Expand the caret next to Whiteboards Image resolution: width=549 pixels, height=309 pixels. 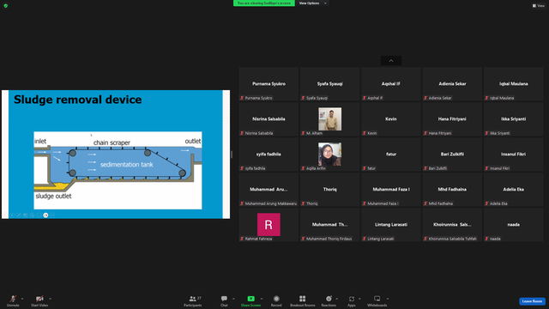coord(388,299)
